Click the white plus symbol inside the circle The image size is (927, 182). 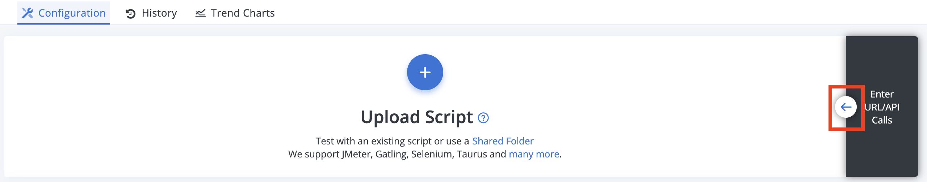pyautogui.click(x=425, y=72)
